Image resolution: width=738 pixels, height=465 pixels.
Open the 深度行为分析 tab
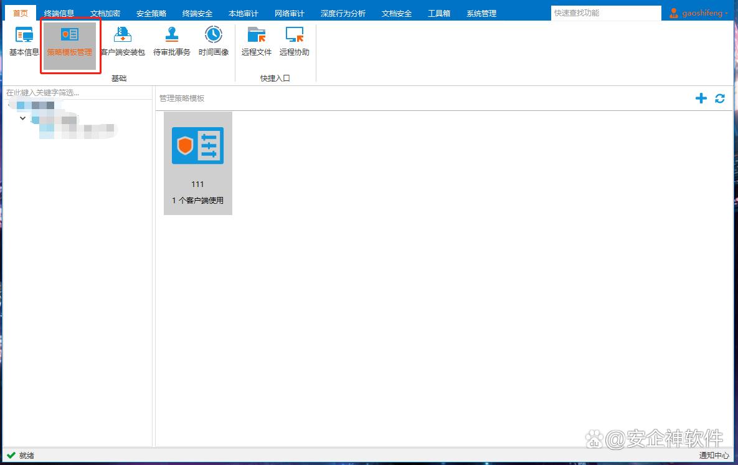coord(343,13)
